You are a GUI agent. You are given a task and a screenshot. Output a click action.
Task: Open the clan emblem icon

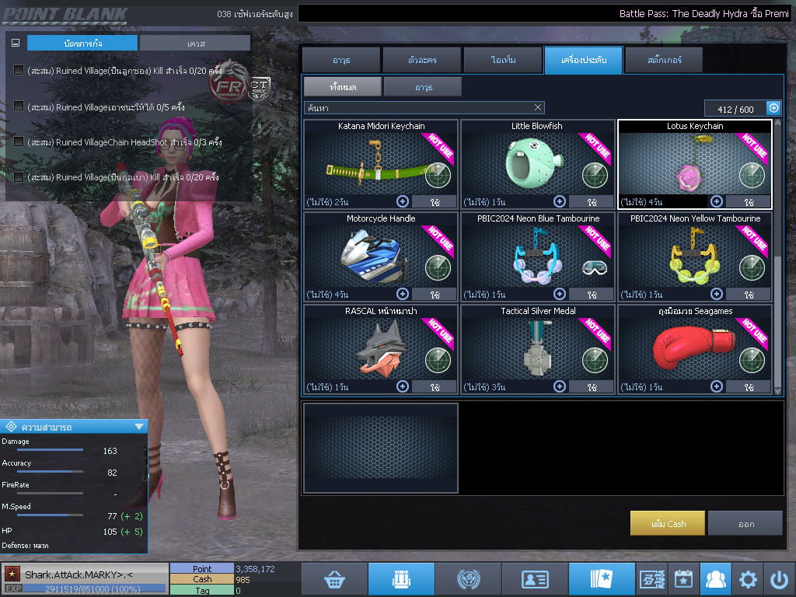[468, 579]
